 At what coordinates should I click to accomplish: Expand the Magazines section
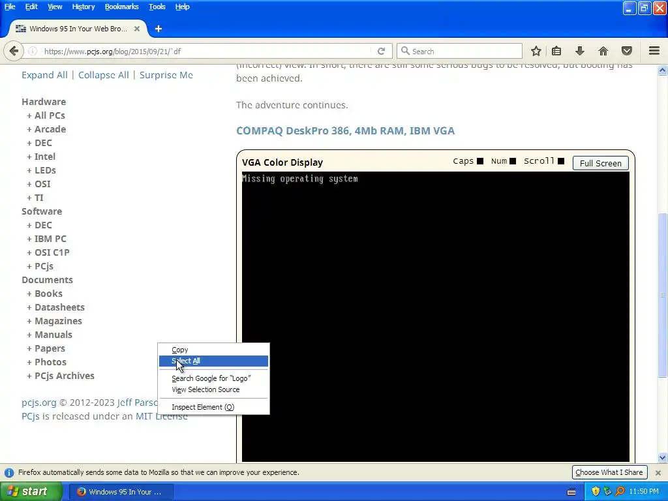55,321
